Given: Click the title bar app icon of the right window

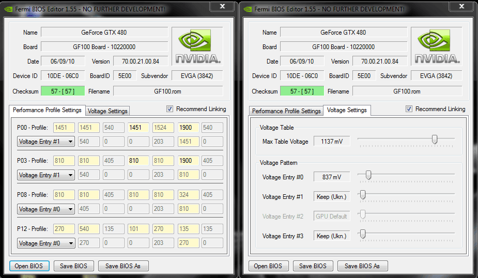Looking at the screenshot, I should tap(248, 9).
